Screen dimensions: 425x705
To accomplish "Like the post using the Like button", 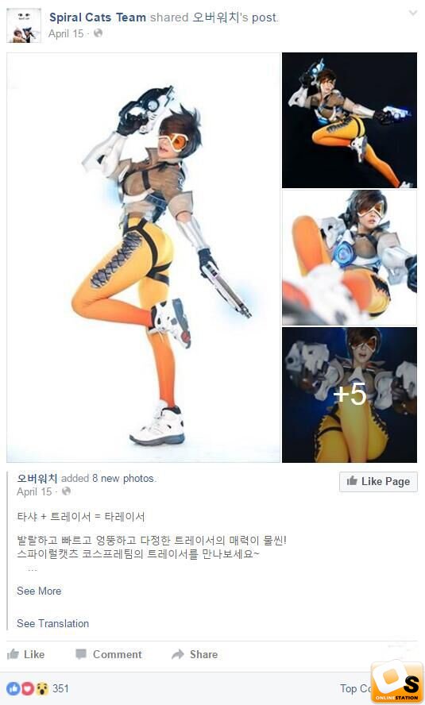I will (x=26, y=654).
